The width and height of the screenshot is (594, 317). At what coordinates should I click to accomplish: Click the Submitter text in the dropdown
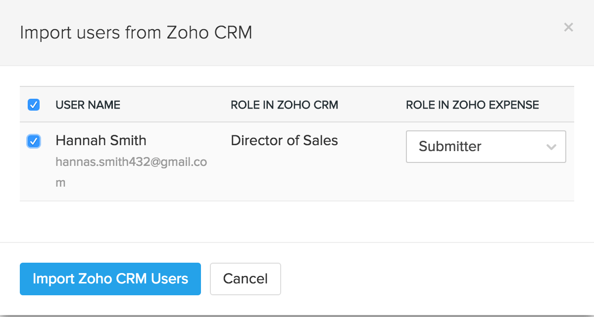point(450,147)
